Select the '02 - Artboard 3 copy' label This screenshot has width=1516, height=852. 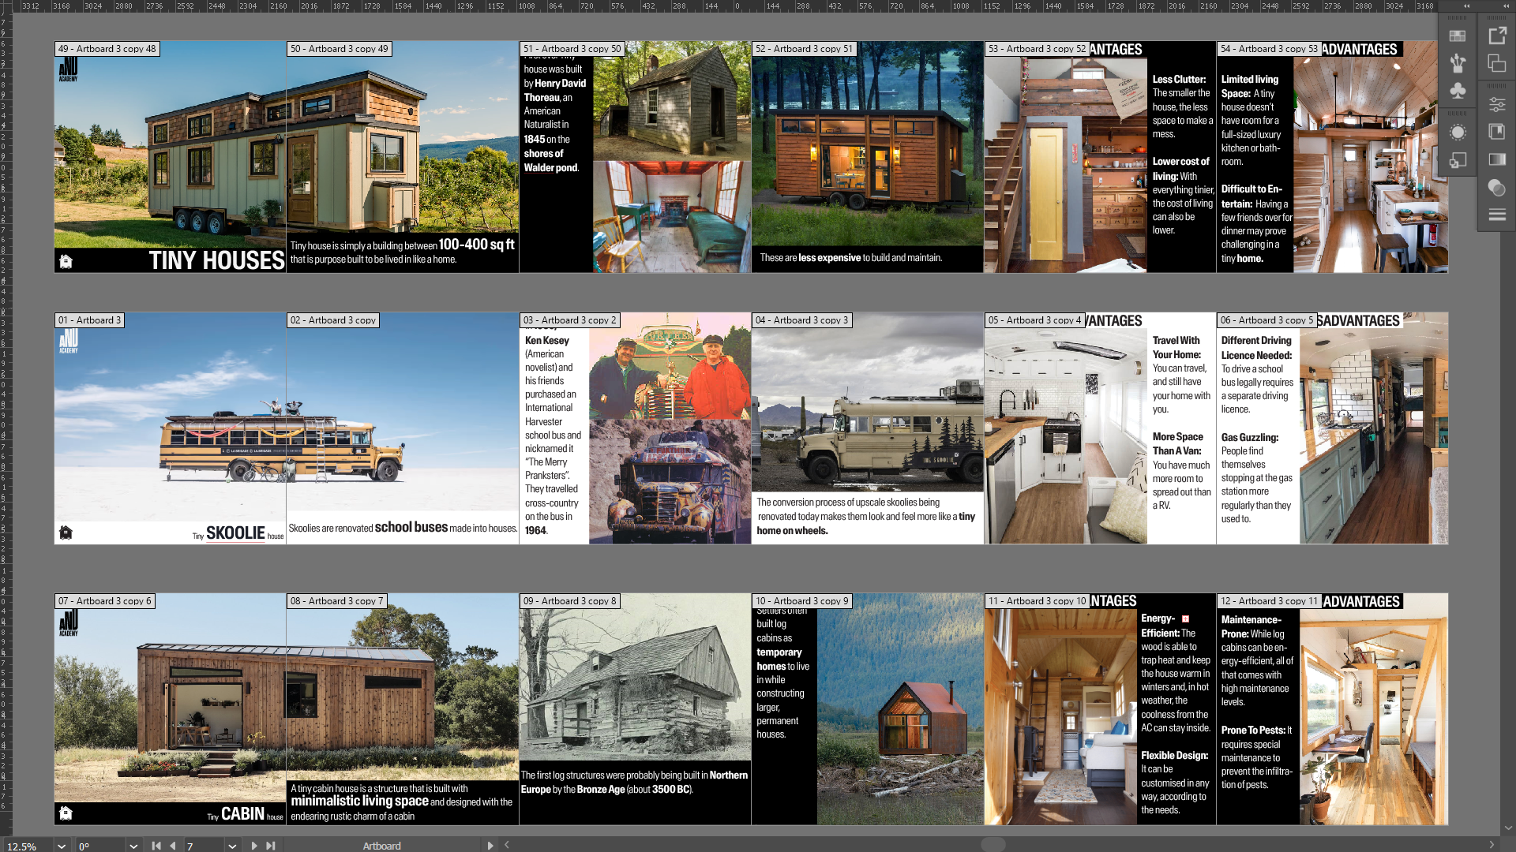333,320
